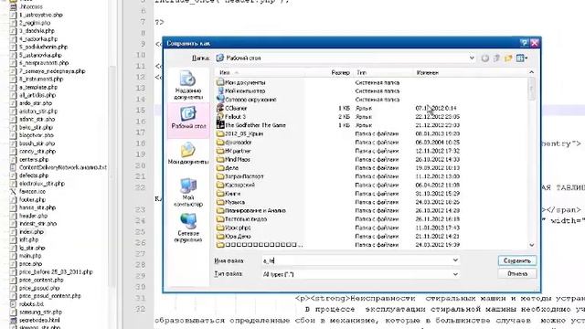
Task: Select the Юра Дано folder
Action: pos(234,237)
